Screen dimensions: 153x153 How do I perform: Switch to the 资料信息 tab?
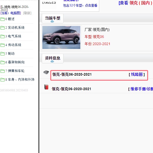coord(53,59)
